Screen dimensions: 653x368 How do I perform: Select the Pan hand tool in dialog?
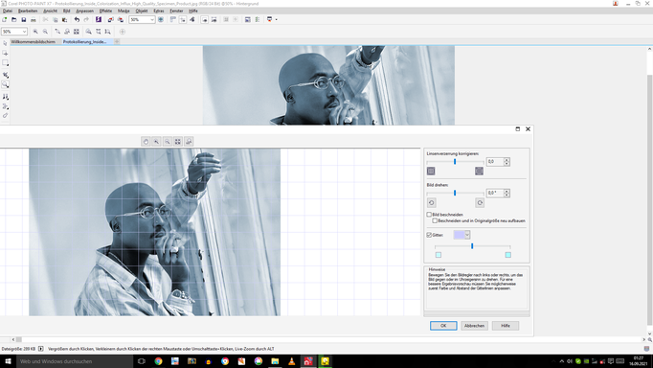(146, 142)
